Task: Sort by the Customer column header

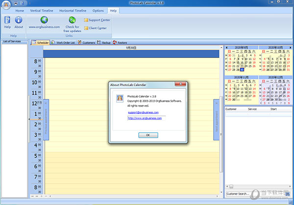Action: pos(231,109)
